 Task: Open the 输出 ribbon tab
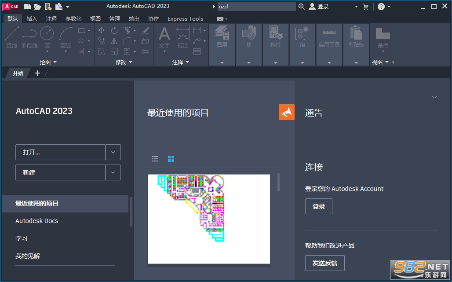(134, 19)
